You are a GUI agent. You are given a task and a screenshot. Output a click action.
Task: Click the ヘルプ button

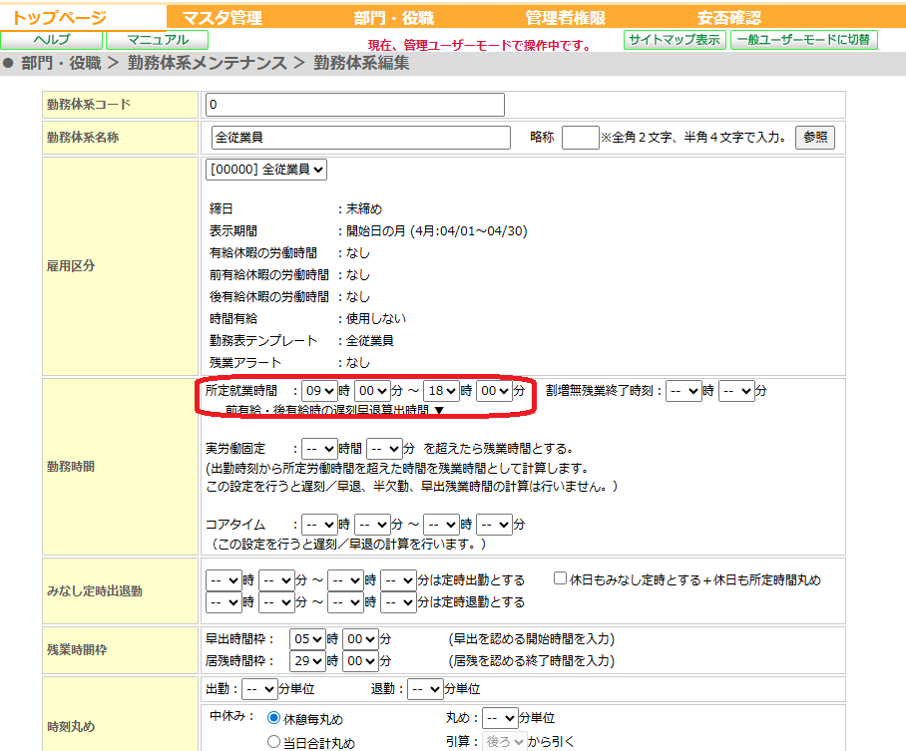tap(52, 40)
